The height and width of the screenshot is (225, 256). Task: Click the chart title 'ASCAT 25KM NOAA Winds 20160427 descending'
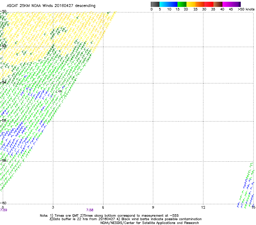pos(51,6)
